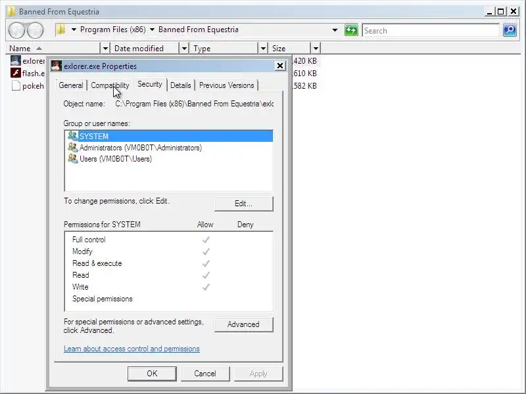Click the Cancel button
The height and width of the screenshot is (394, 526).
pos(205,373)
